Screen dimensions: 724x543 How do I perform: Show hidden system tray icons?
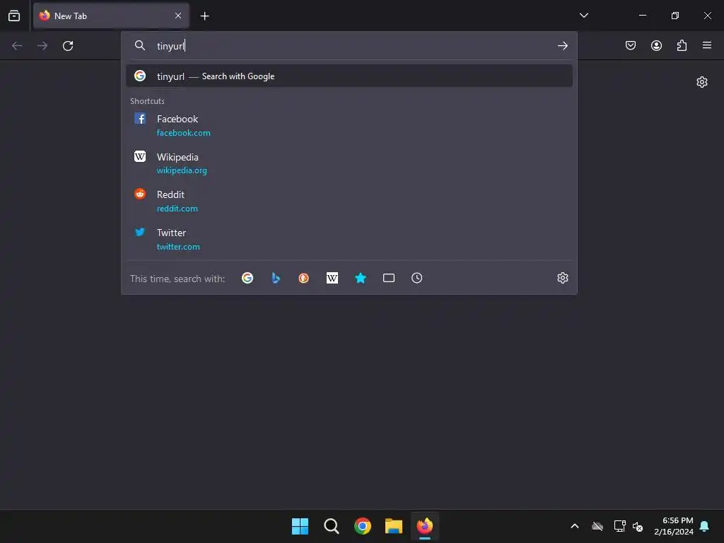pyautogui.click(x=575, y=526)
